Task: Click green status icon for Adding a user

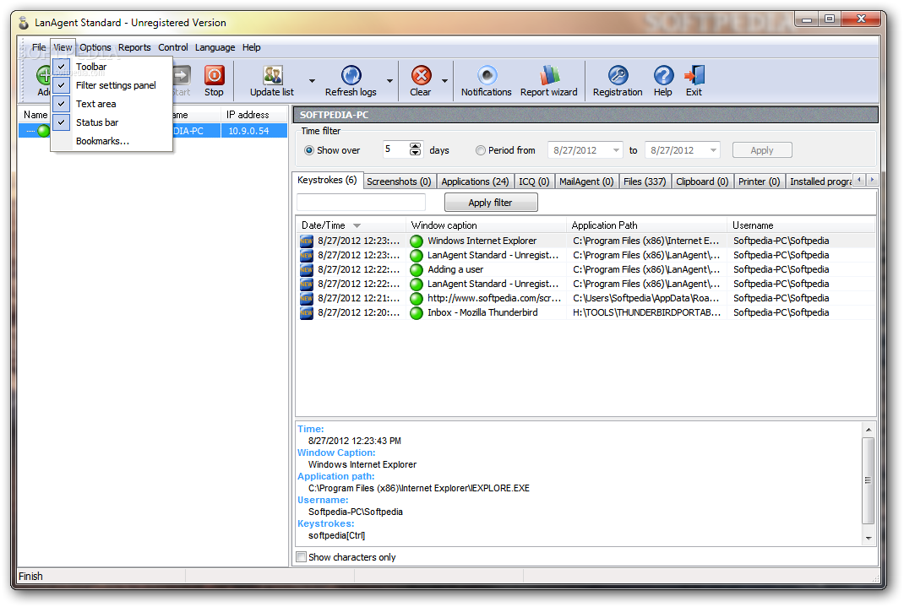Action: pos(417,270)
